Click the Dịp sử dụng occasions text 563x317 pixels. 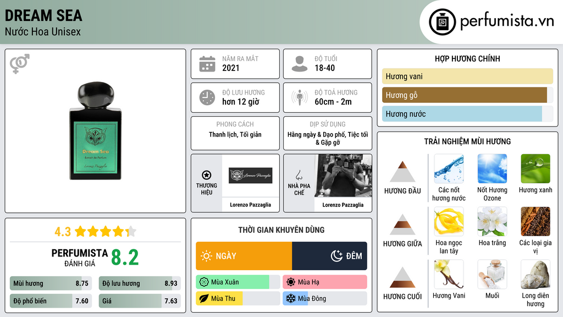(x=328, y=138)
